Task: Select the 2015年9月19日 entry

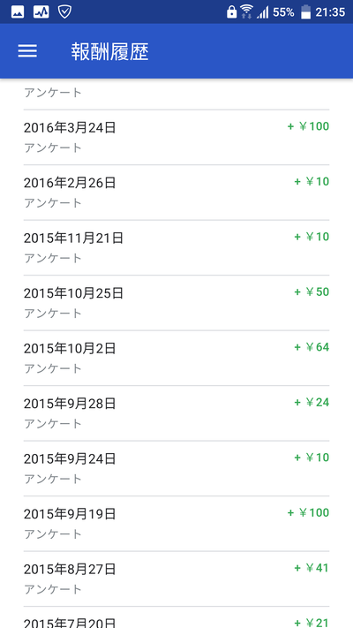Action: point(176,524)
